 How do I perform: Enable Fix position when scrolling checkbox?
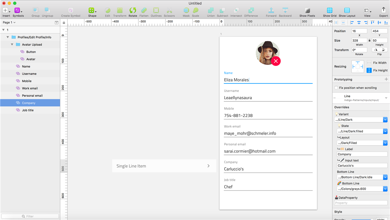click(336, 88)
